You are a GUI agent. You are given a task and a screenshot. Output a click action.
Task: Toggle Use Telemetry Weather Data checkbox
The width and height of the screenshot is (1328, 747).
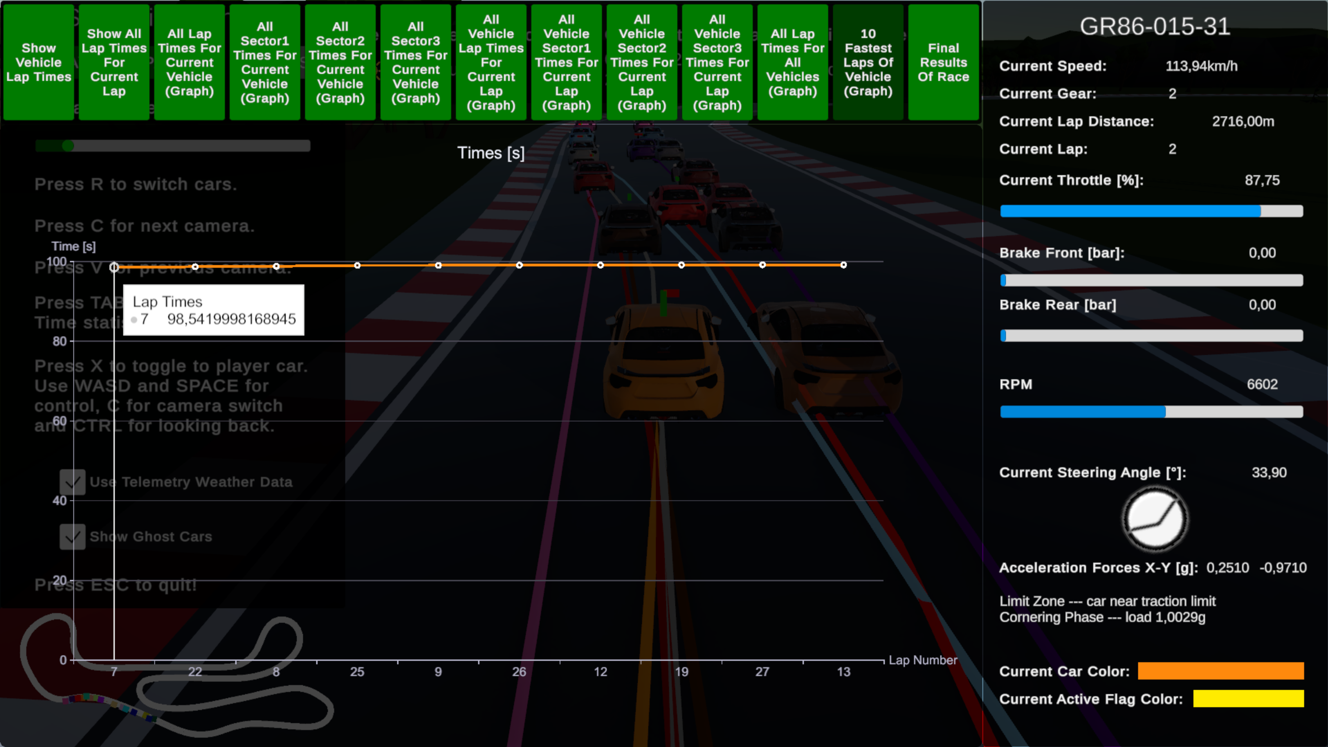pos(72,482)
